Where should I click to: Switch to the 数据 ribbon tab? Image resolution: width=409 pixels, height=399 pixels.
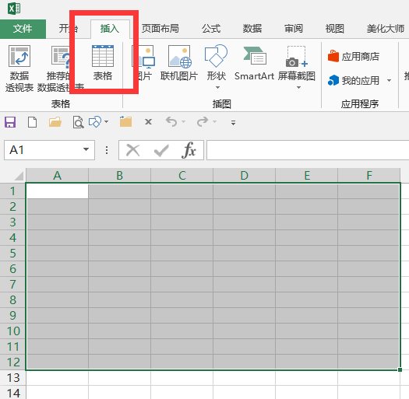click(252, 29)
